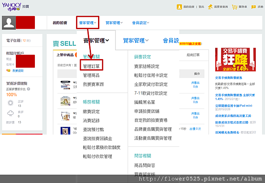Expand 會員設定 dropdown in navigation bar

point(140,22)
